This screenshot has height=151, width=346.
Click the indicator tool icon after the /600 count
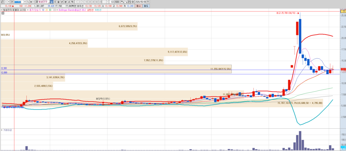pos(122,2)
